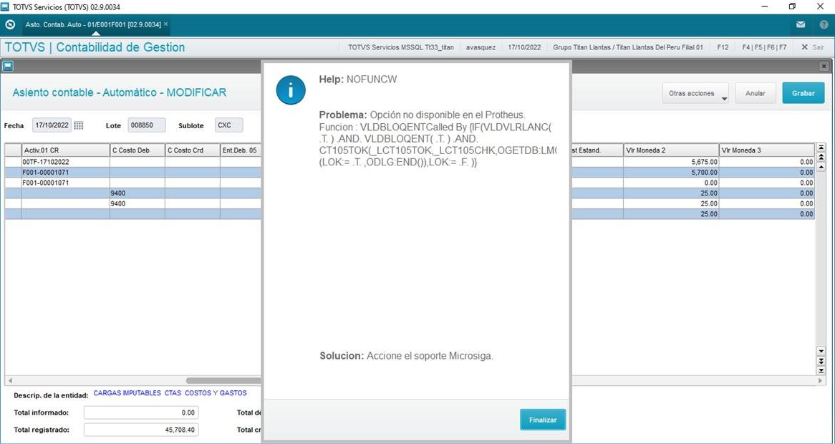Open the help question mark icon
Screen dimensions: 835x444
(x=824, y=24)
